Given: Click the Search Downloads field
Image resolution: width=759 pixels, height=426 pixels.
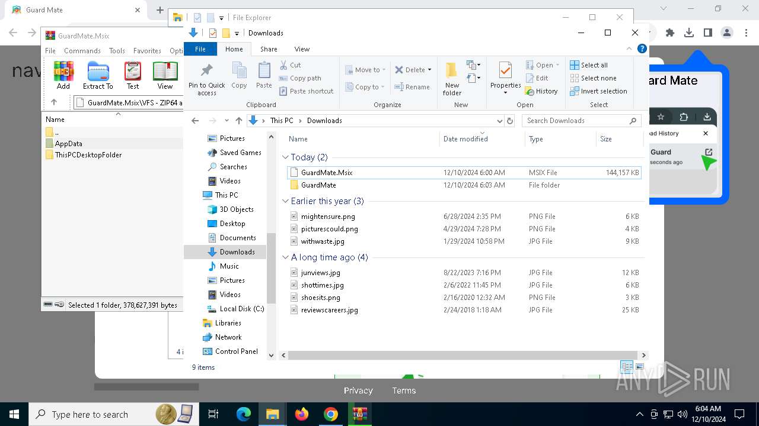Looking at the screenshot, I should coord(581,121).
